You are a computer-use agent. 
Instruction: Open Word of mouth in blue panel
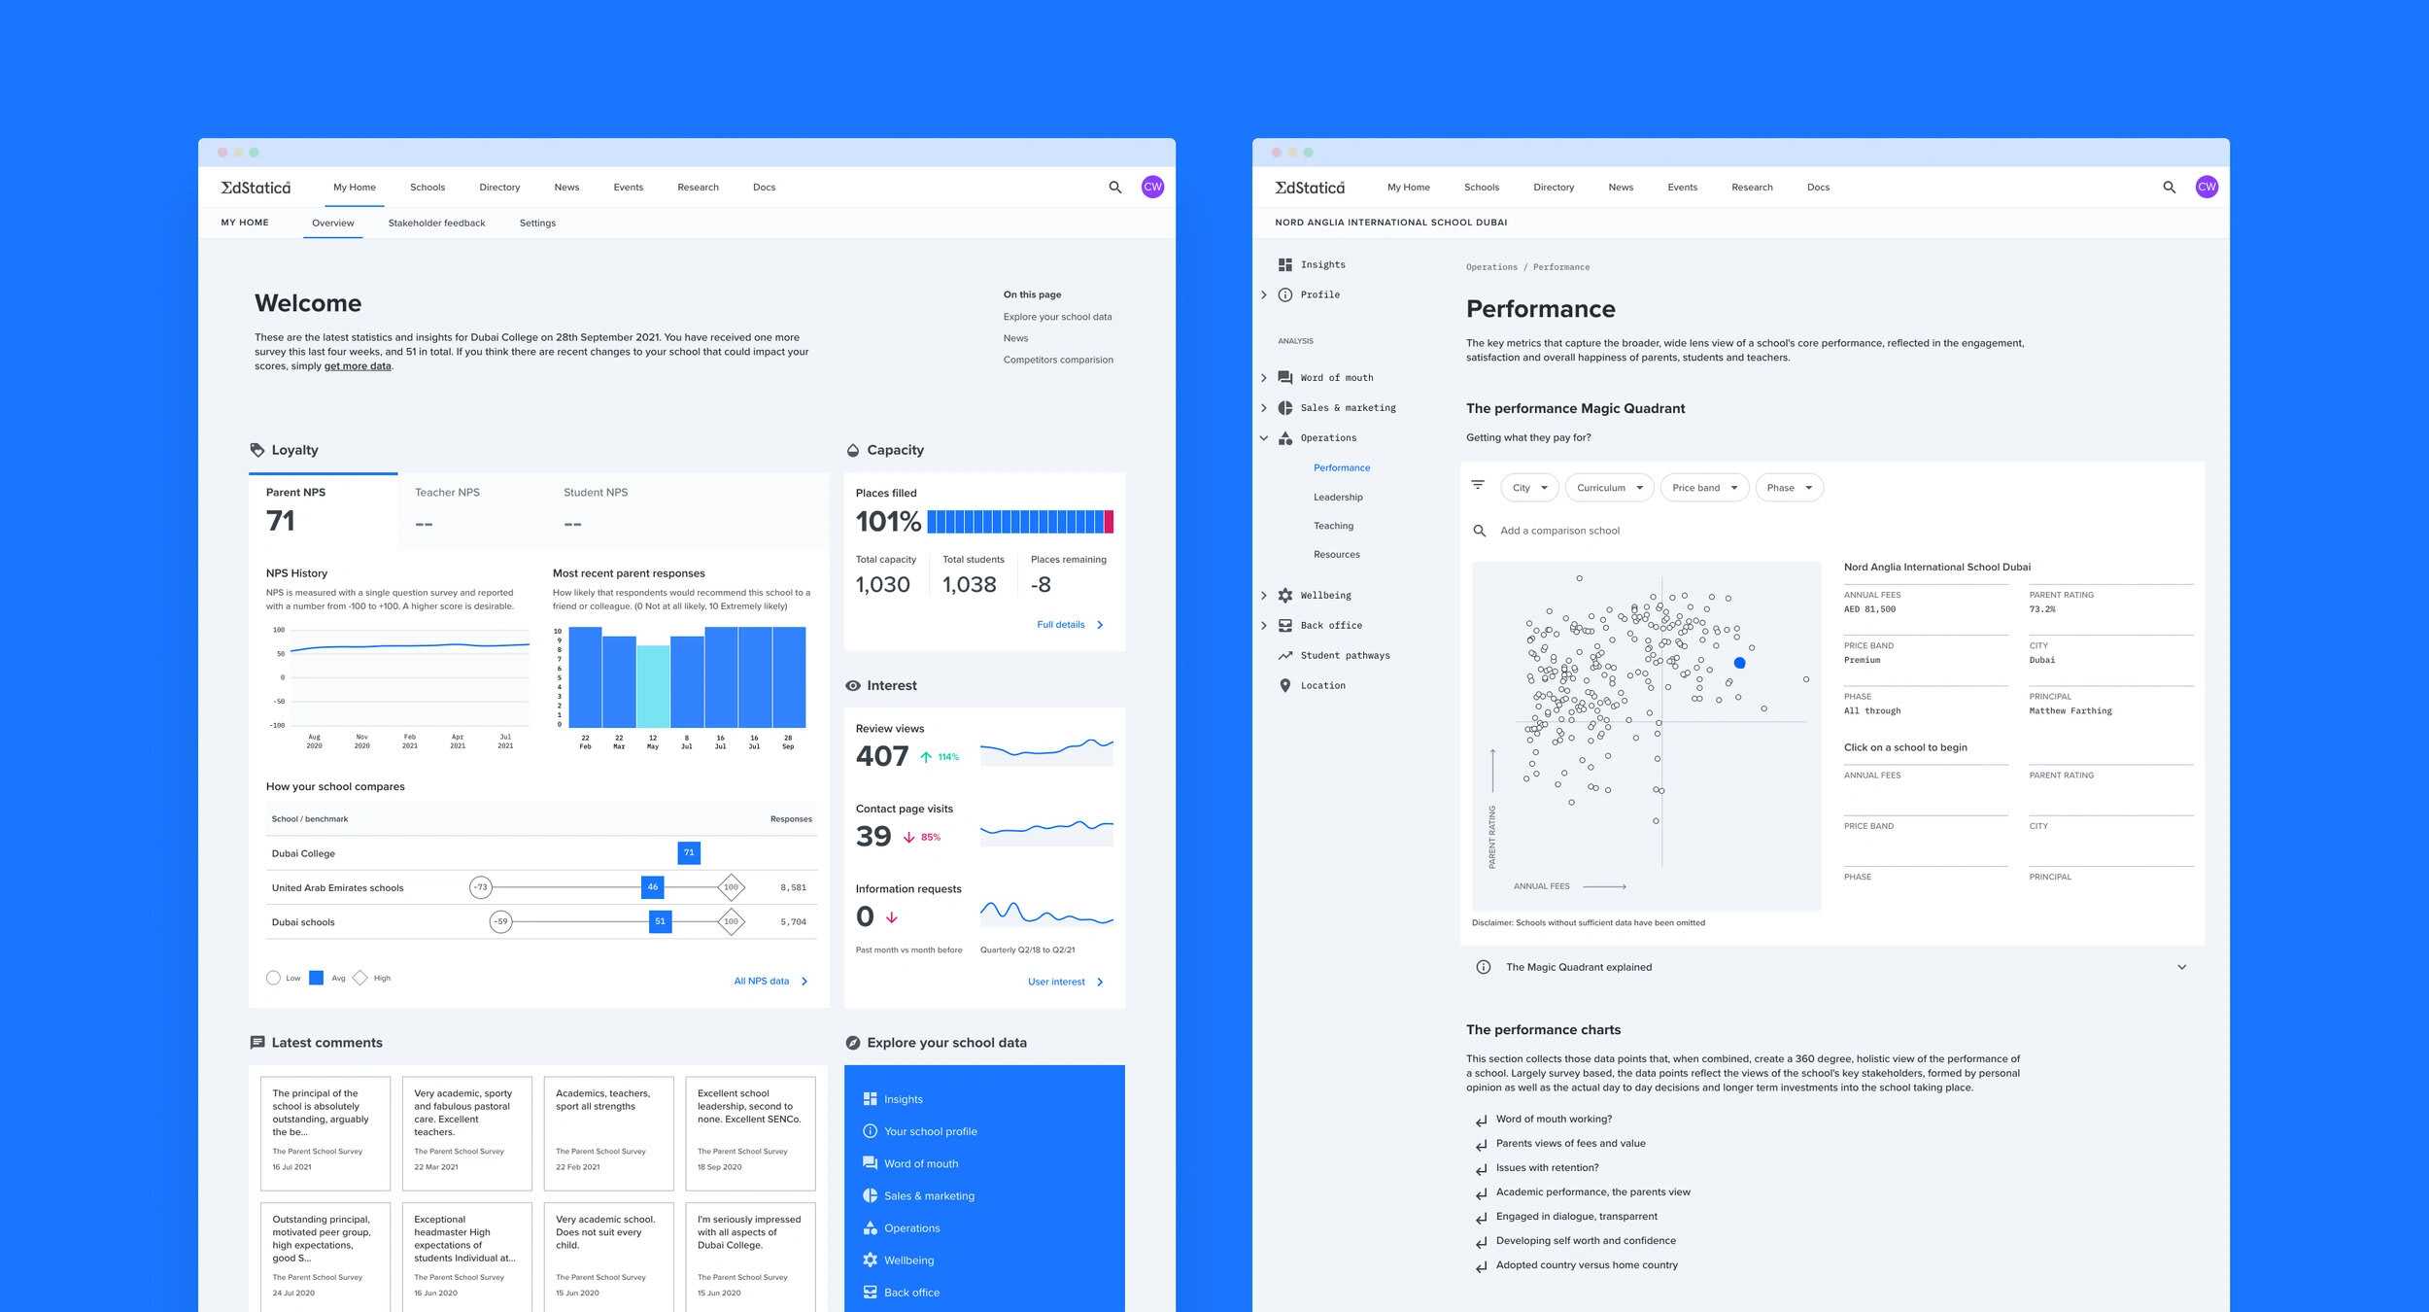[x=920, y=1164]
